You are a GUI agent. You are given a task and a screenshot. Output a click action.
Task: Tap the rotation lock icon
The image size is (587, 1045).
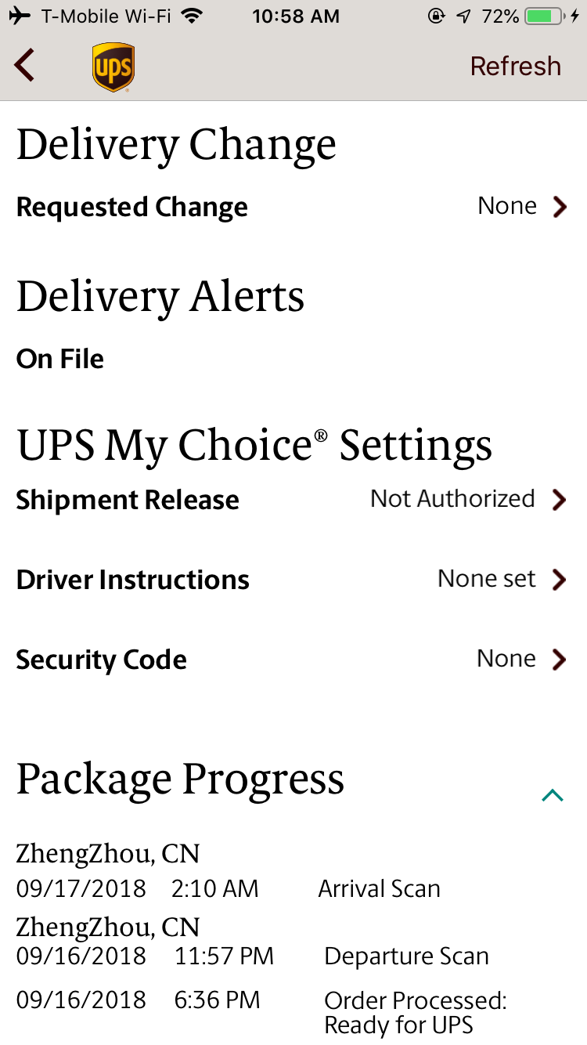coord(437,16)
